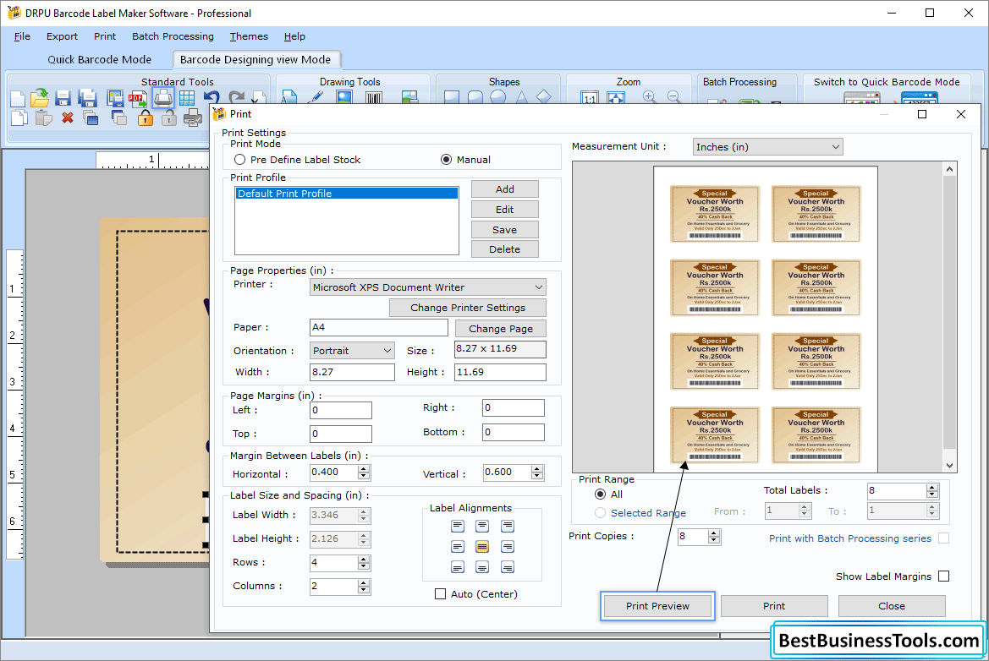This screenshot has height=661, width=989.
Task: Switch to Barcode Designing View Mode tab
Action: [255, 60]
